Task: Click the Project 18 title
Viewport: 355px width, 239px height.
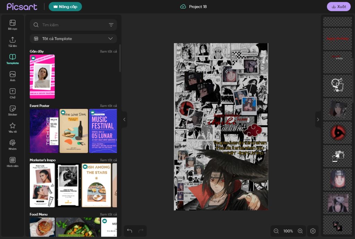Action: (198, 7)
